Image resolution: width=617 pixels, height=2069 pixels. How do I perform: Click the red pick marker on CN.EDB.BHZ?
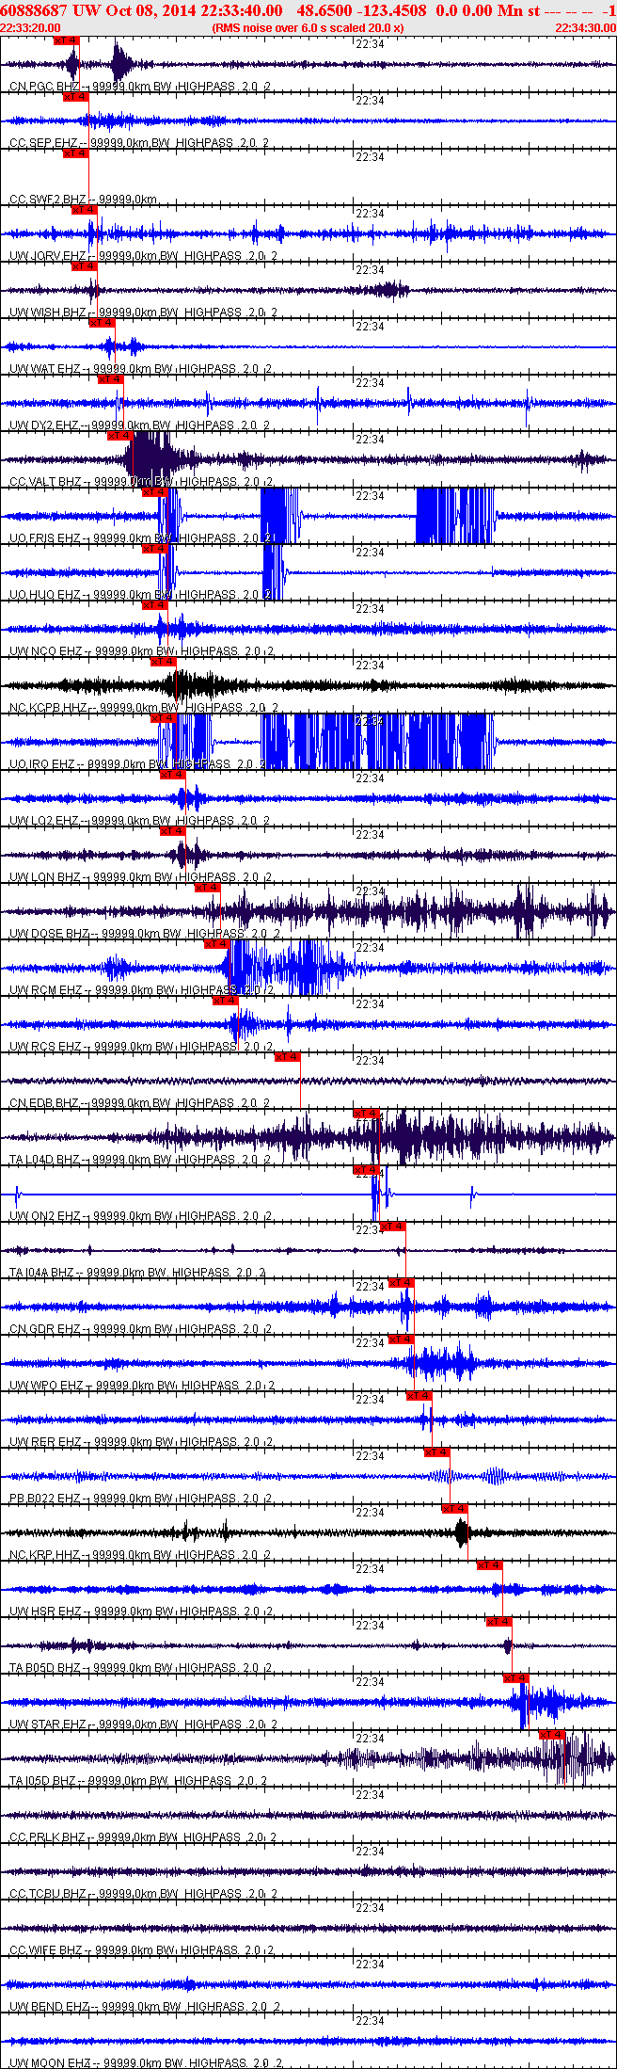click(x=287, y=1057)
